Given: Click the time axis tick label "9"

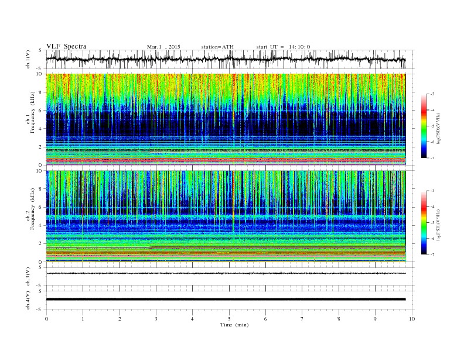Looking at the screenshot, I should [375, 319].
